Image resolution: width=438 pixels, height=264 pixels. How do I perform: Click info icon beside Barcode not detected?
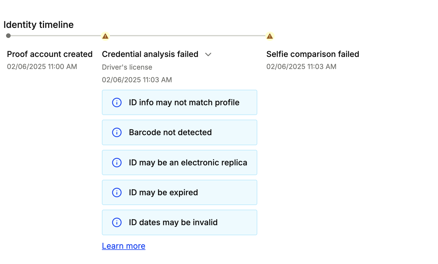point(117,132)
